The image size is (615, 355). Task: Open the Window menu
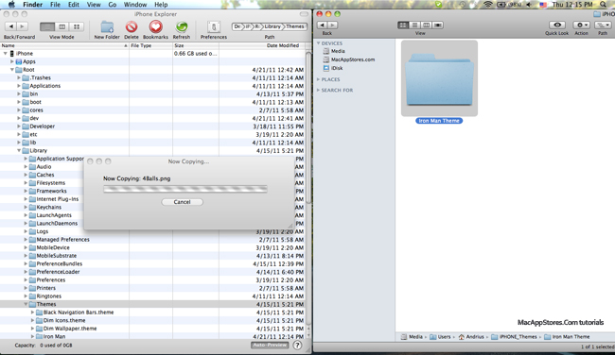pyautogui.click(x=135, y=5)
